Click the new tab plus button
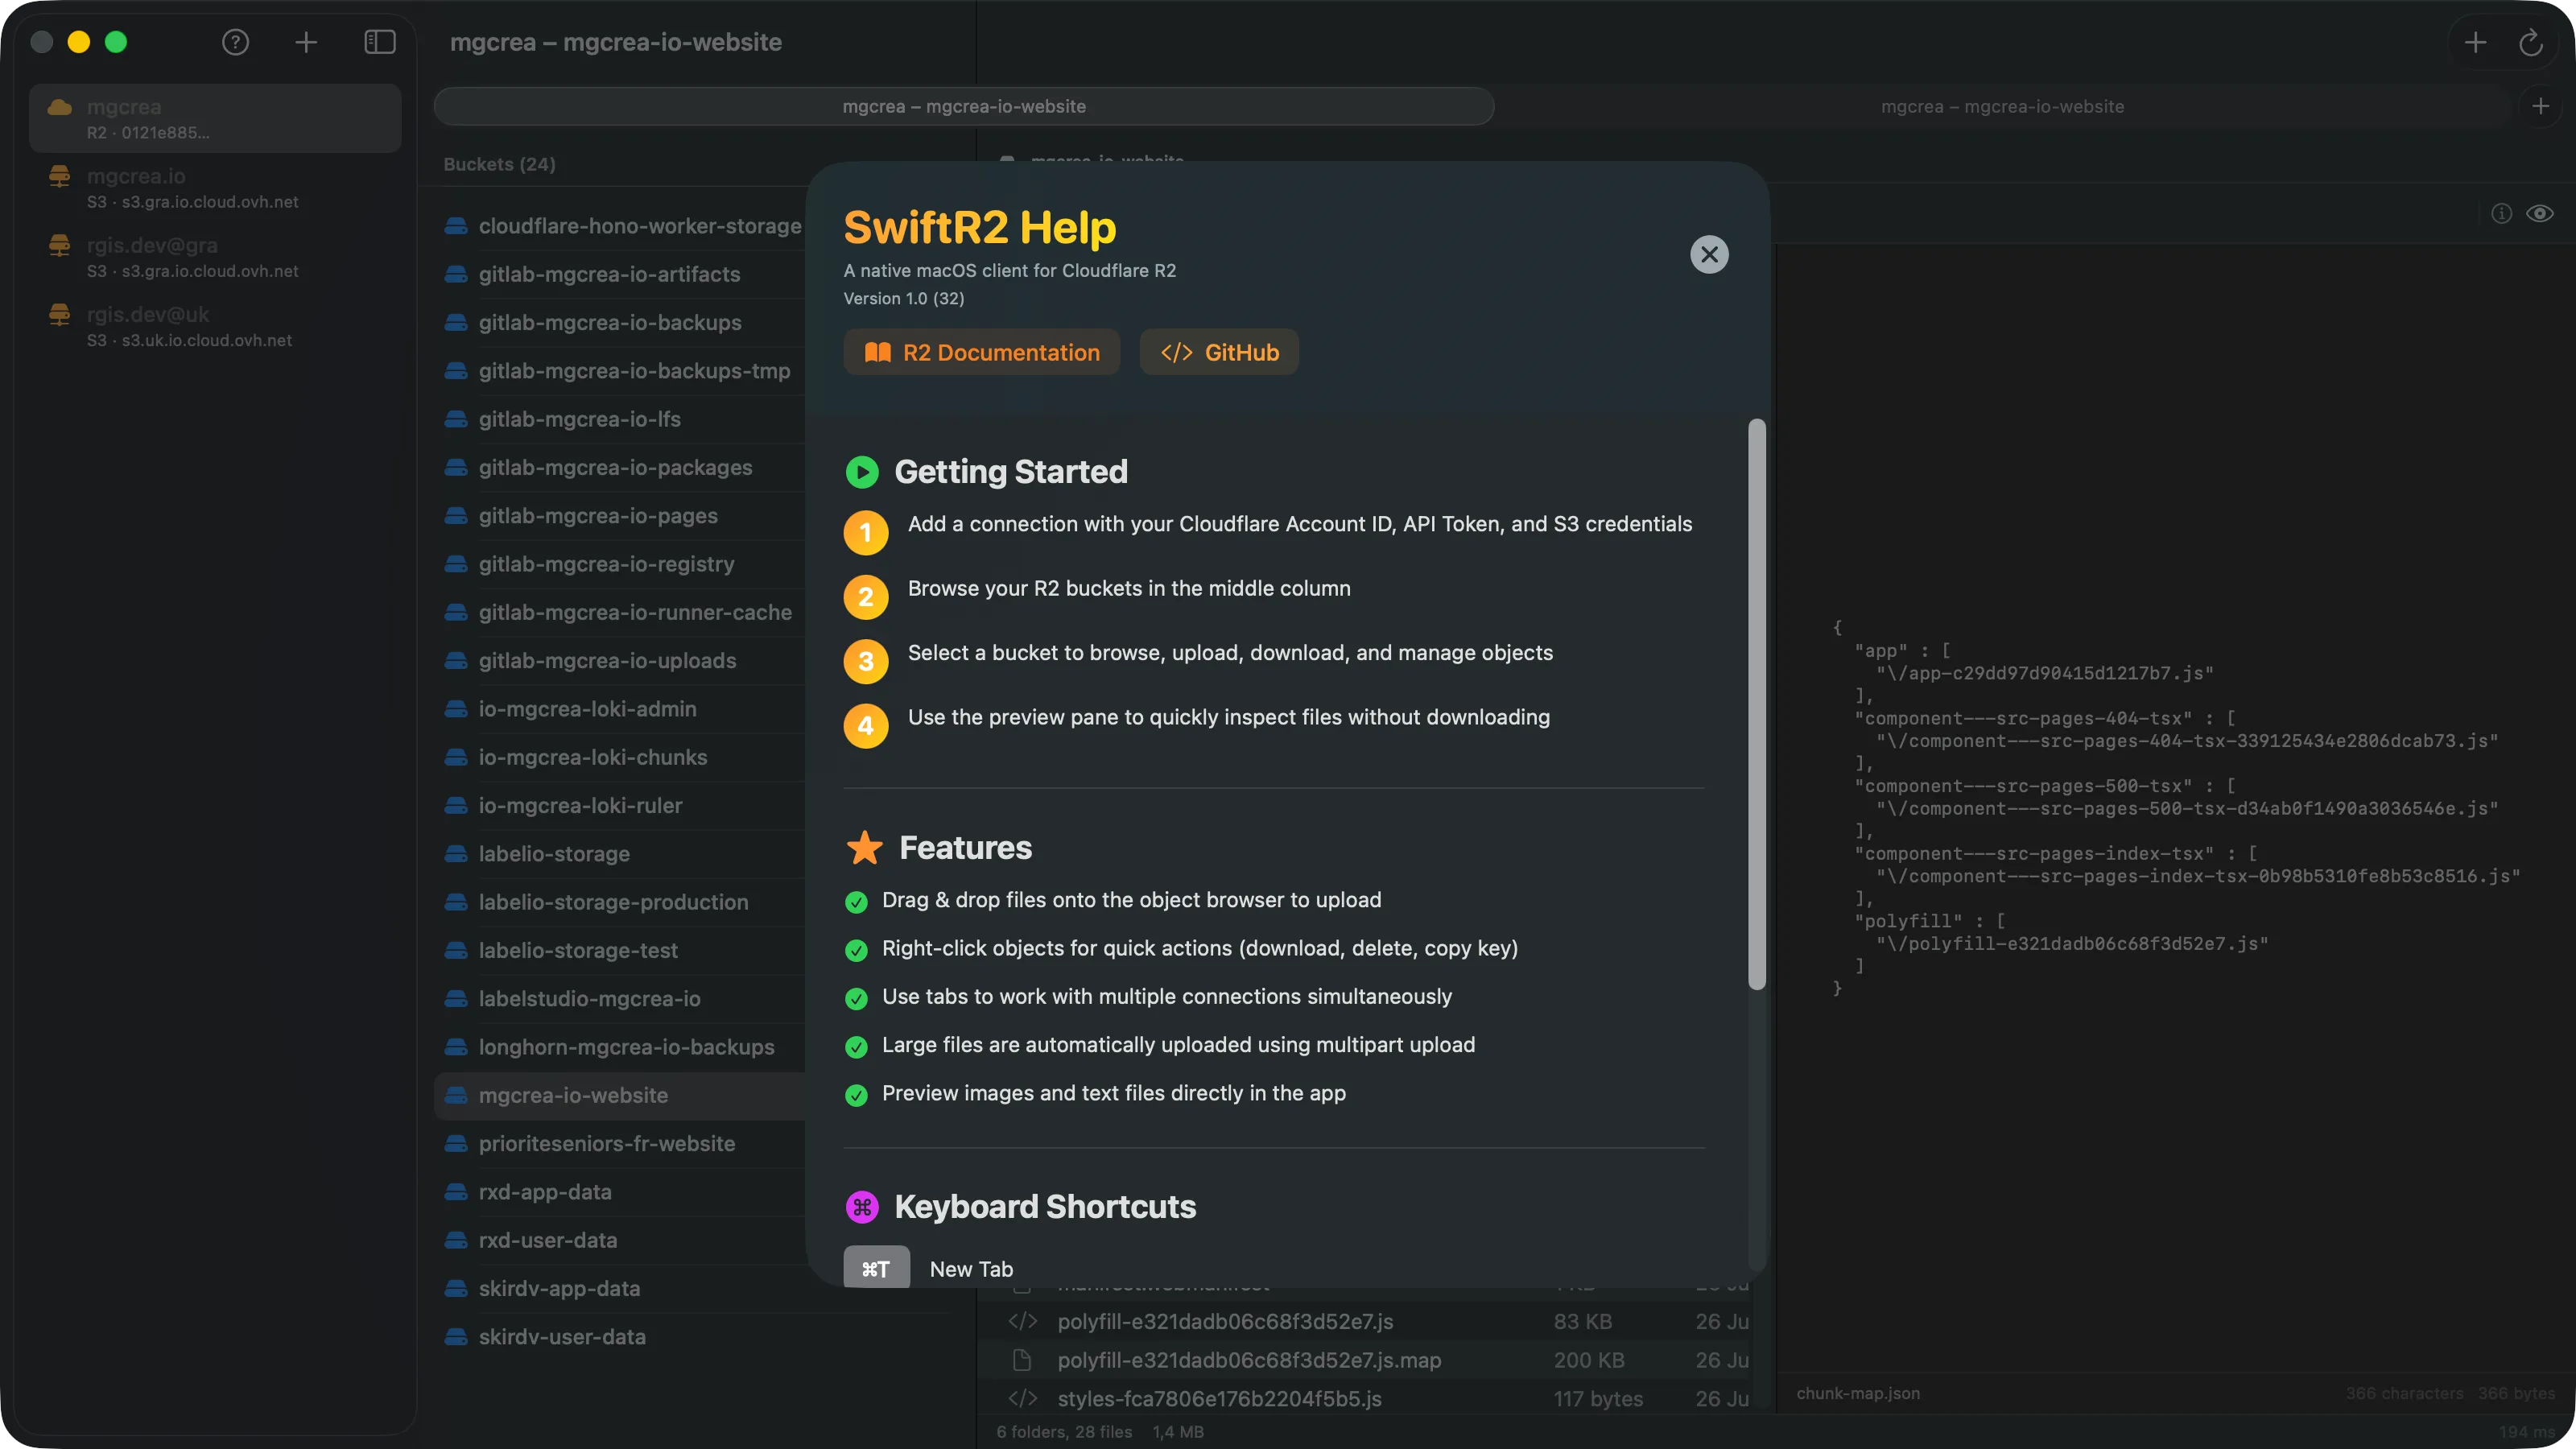Screen dimensions: 2576x1449 (x=2540, y=106)
